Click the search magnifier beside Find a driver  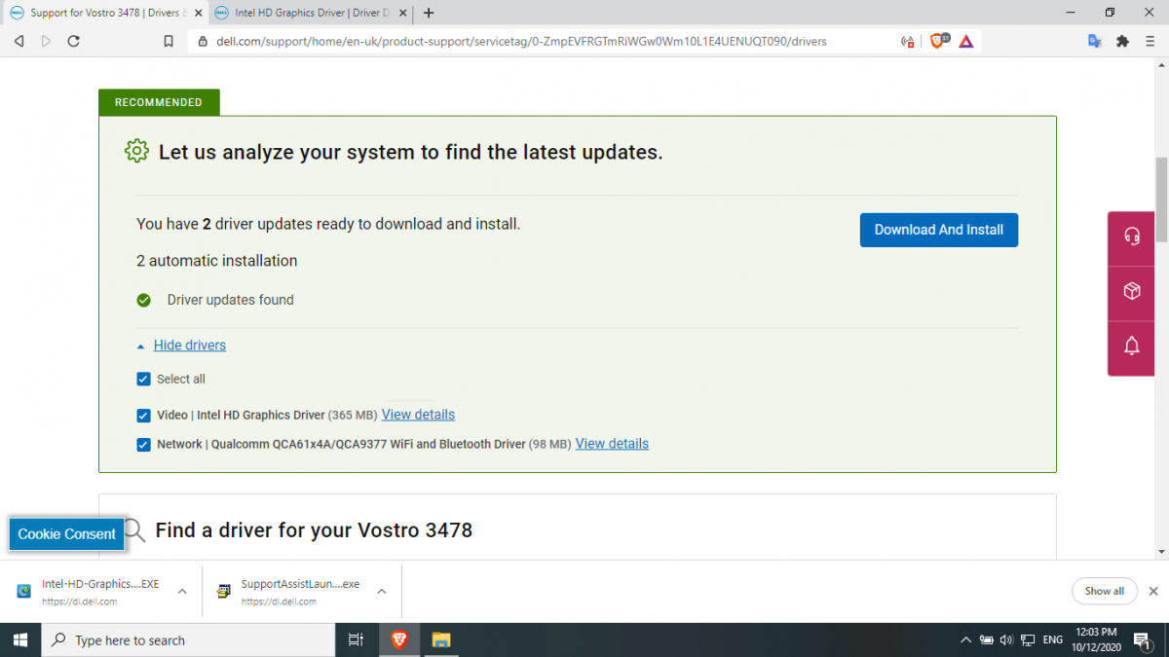(x=133, y=530)
